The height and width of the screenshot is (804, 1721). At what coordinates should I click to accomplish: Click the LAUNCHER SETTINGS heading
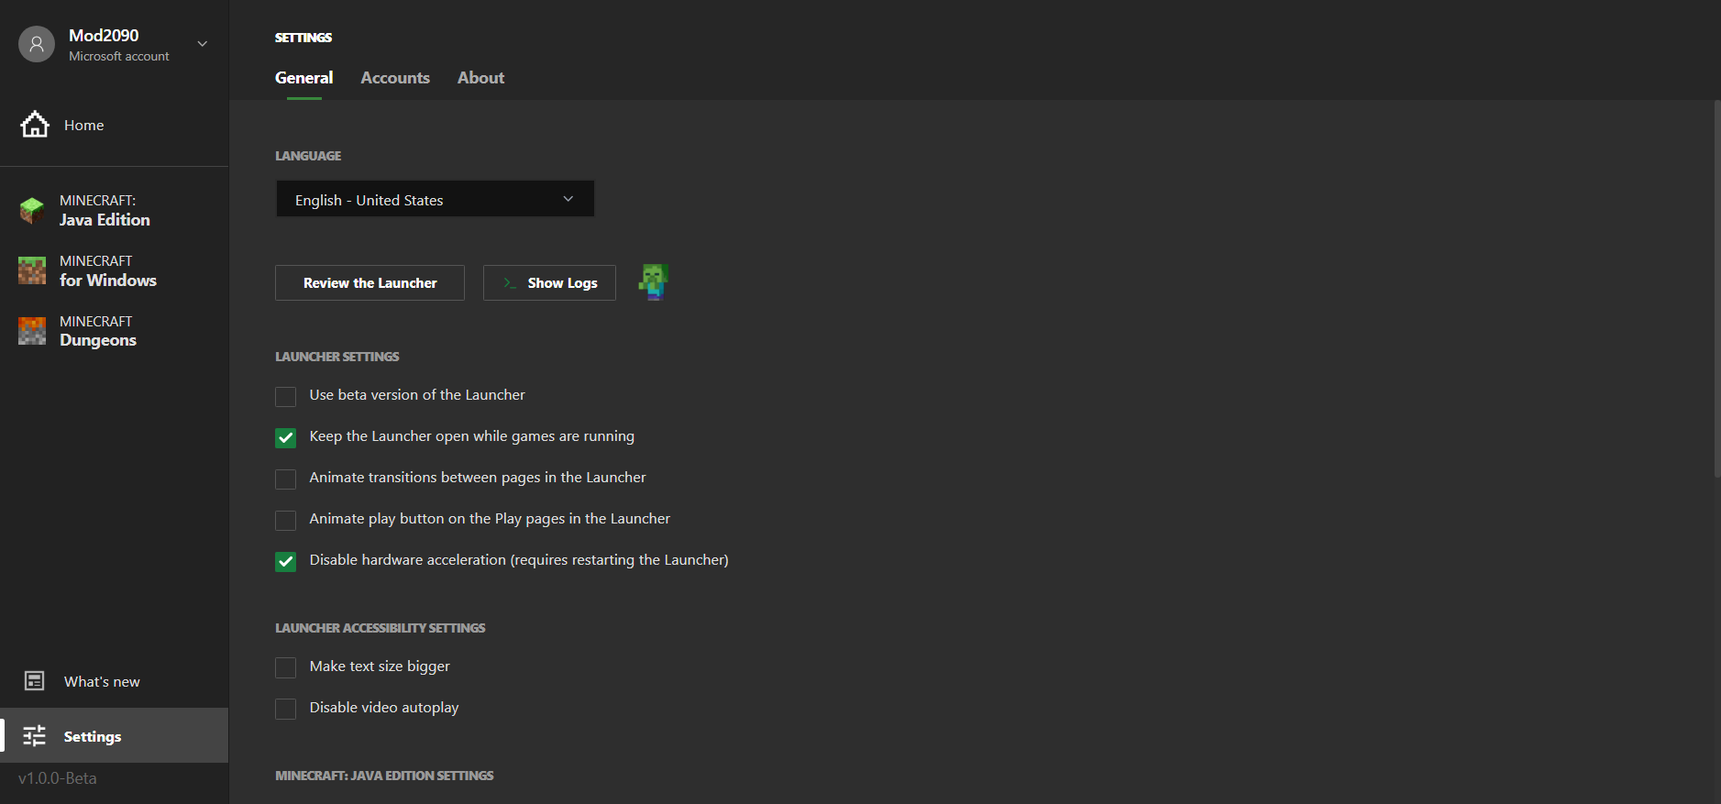pos(337,357)
